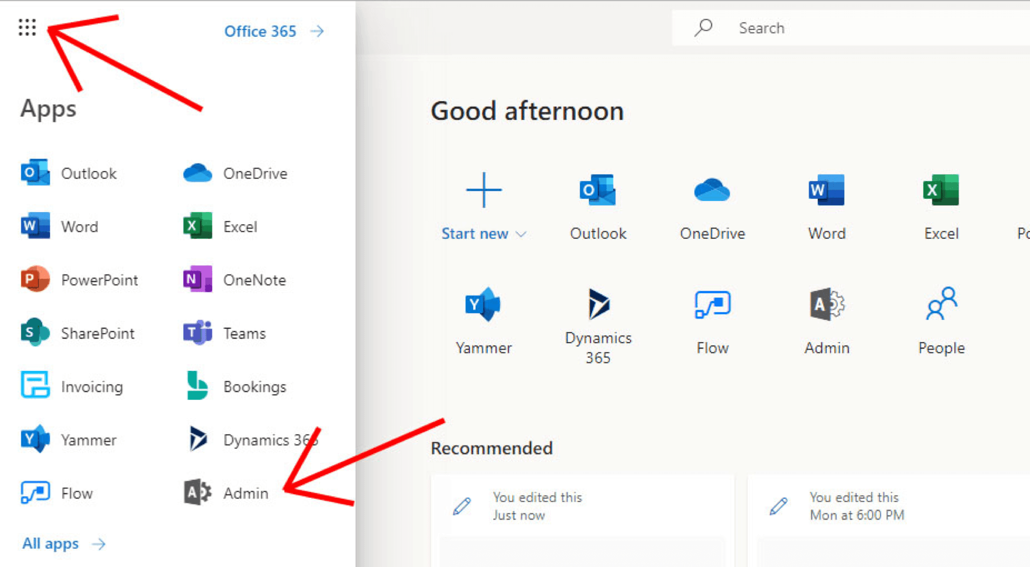The height and width of the screenshot is (567, 1030).
Task: Click the SharePoint label in Apps list
Action: pyautogui.click(x=98, y=333)
